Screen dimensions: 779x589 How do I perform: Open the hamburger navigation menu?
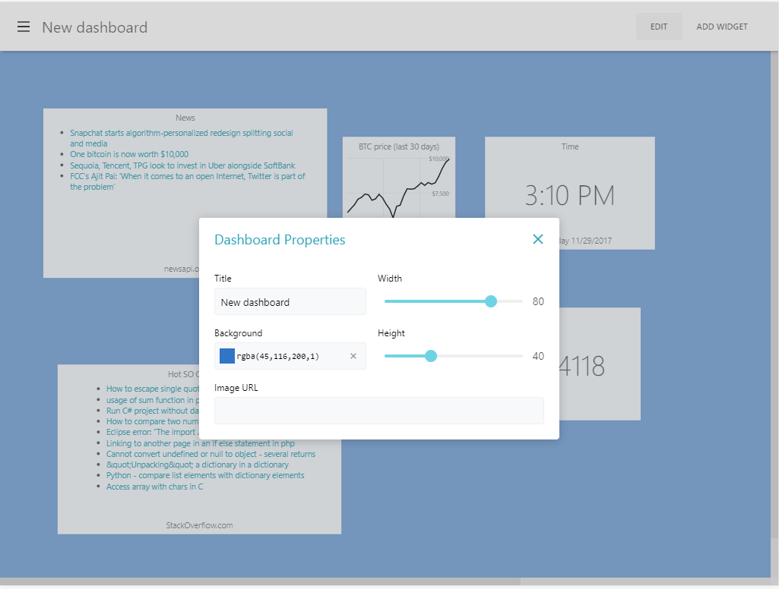(x=24, y=27)
